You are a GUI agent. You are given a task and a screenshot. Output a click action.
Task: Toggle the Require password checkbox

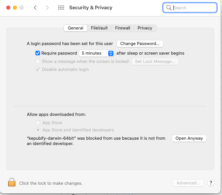click(38, 53)
